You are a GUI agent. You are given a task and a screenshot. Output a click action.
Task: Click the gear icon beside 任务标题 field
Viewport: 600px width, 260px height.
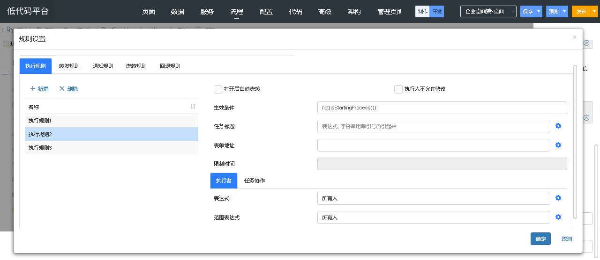[x=558, y=126]
